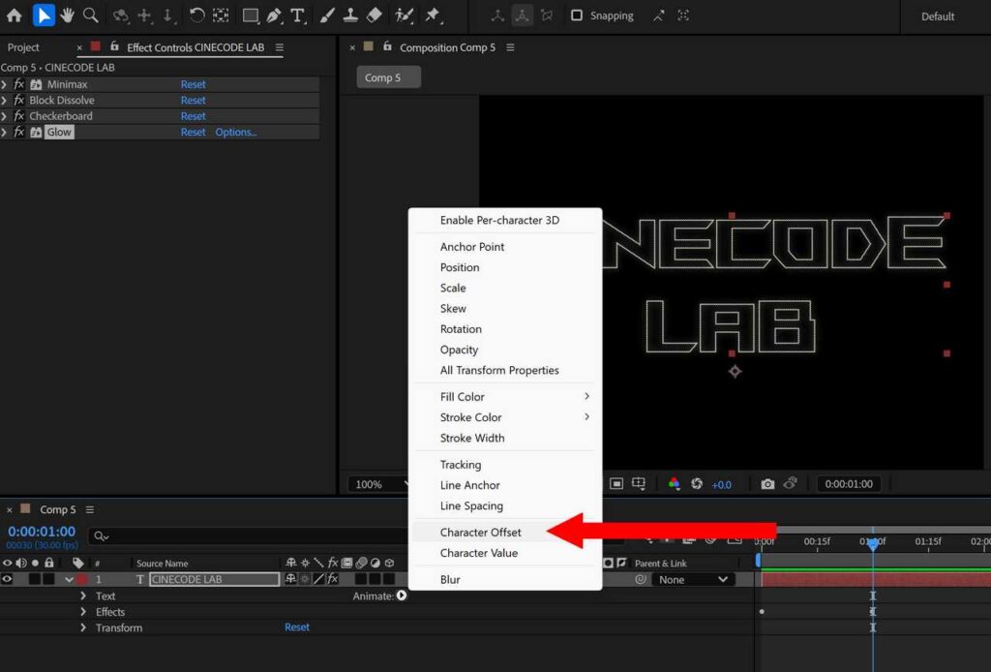This screenshot has height=672, width=991.
Task: Expand the Text property group
Action: [83, 596]
